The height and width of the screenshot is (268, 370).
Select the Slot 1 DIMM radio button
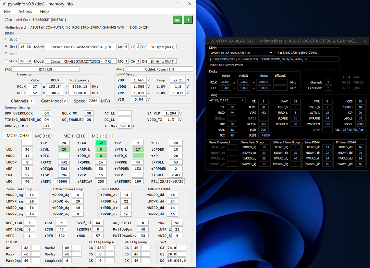(x=6, y=47)
